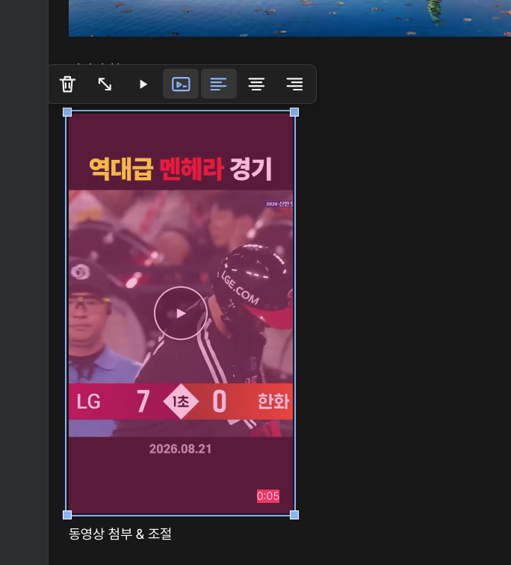This screenshot has width=511, height=565.
Task: Click the 역대급 멘헤라 경기 video title
Action: coord(180,169)
